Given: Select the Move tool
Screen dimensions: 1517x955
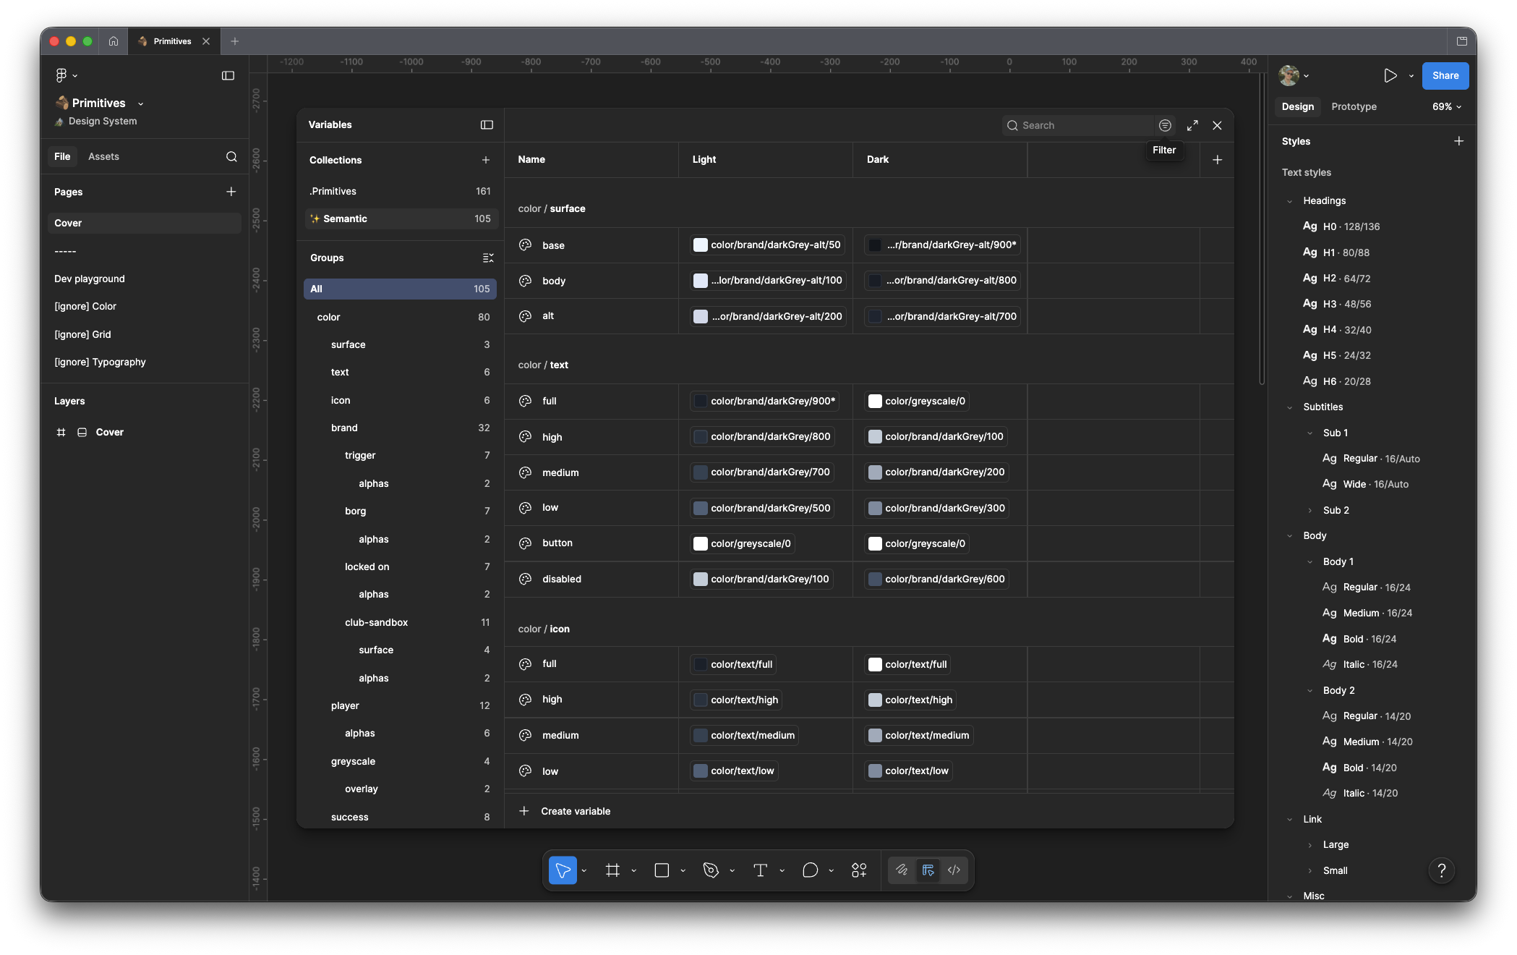Looking at the screenshot, I should click(563, 870).
